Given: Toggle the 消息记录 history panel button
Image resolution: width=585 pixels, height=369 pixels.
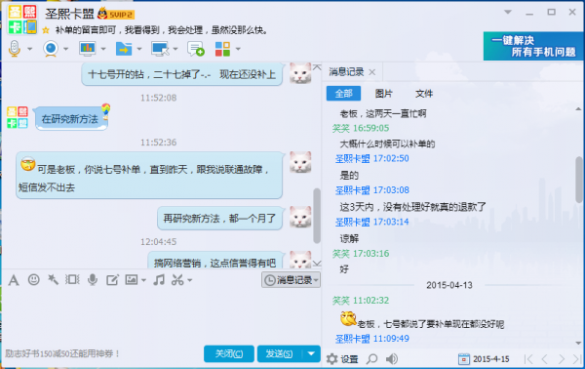Looking at the screenshot, I should [x=291, y=280].
